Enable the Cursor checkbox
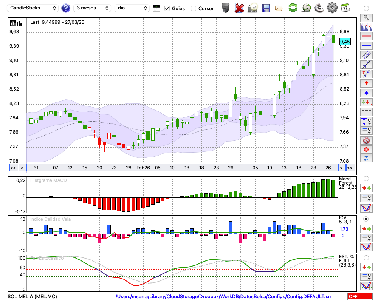Screen dimensions: 378x302 (x=194, y=8)
